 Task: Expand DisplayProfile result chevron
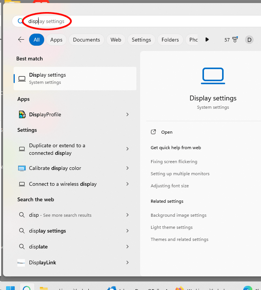pyautogui.click(x=127, y=114)
